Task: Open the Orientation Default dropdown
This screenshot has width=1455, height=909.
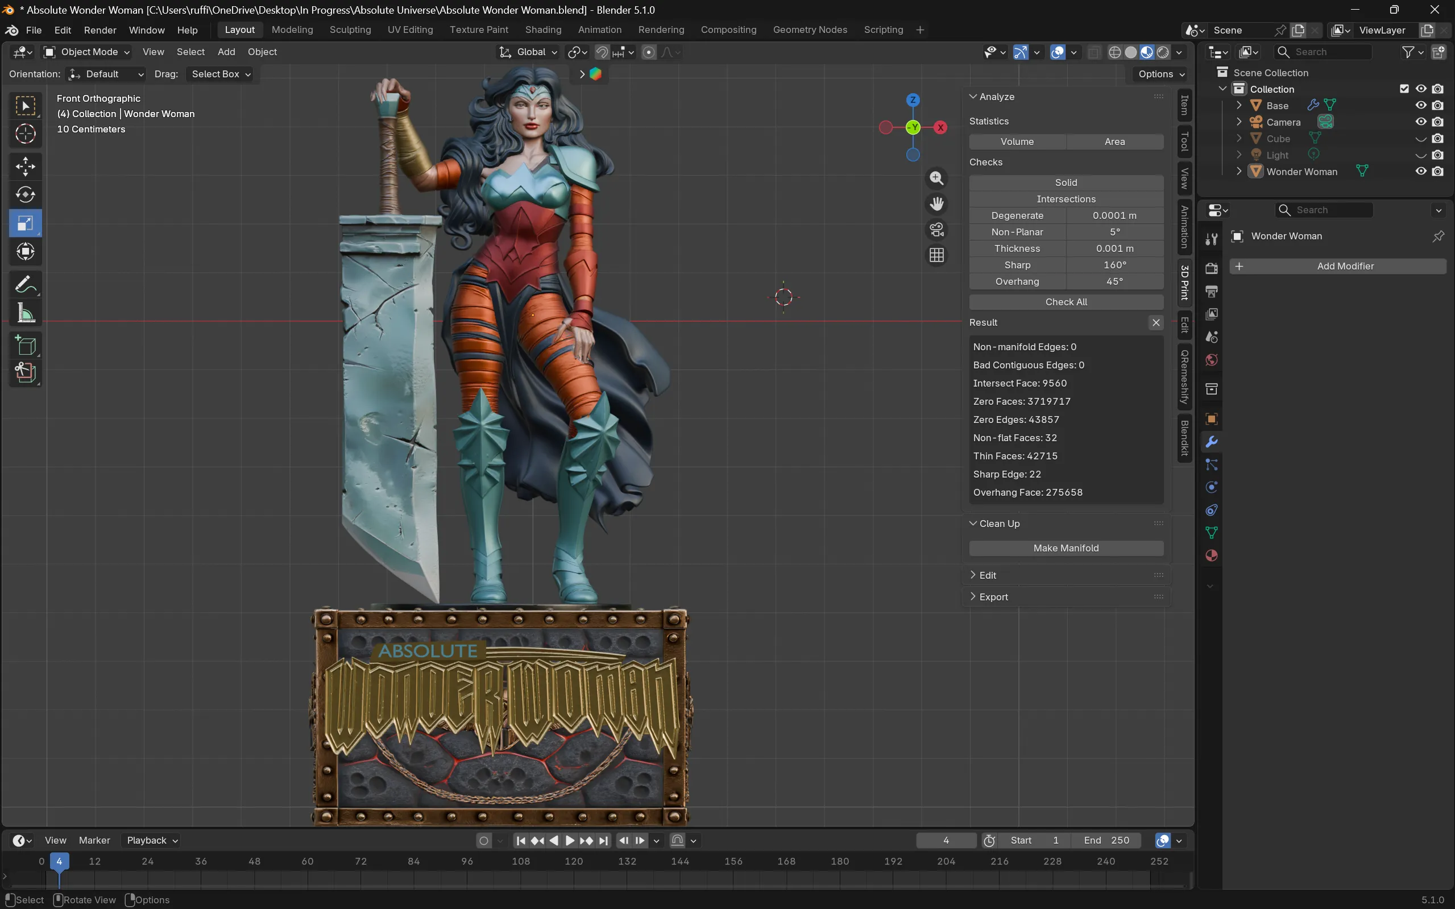Action: [x=106, y=74]
